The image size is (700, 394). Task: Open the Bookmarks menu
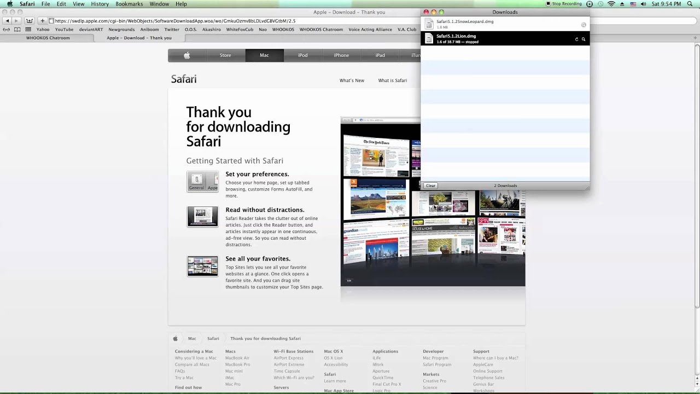(129, 4)
